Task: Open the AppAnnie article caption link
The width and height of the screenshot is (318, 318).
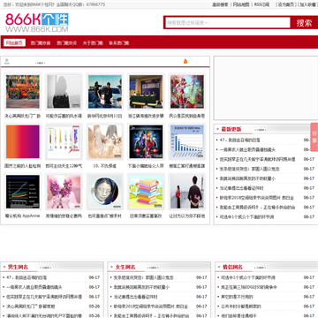Action: click(x=22, y=216)
